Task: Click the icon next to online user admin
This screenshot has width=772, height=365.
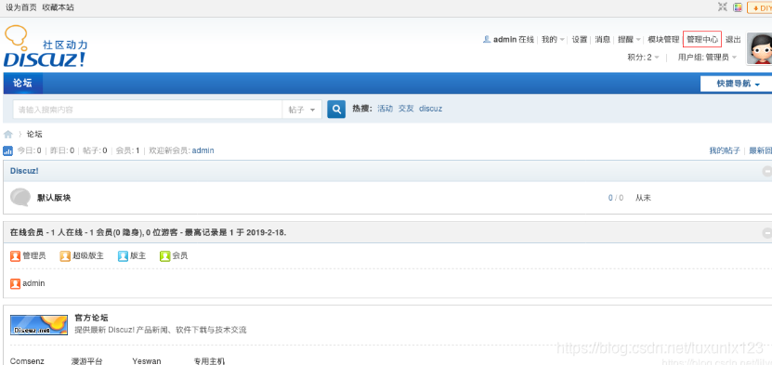Action: [15, 283]
